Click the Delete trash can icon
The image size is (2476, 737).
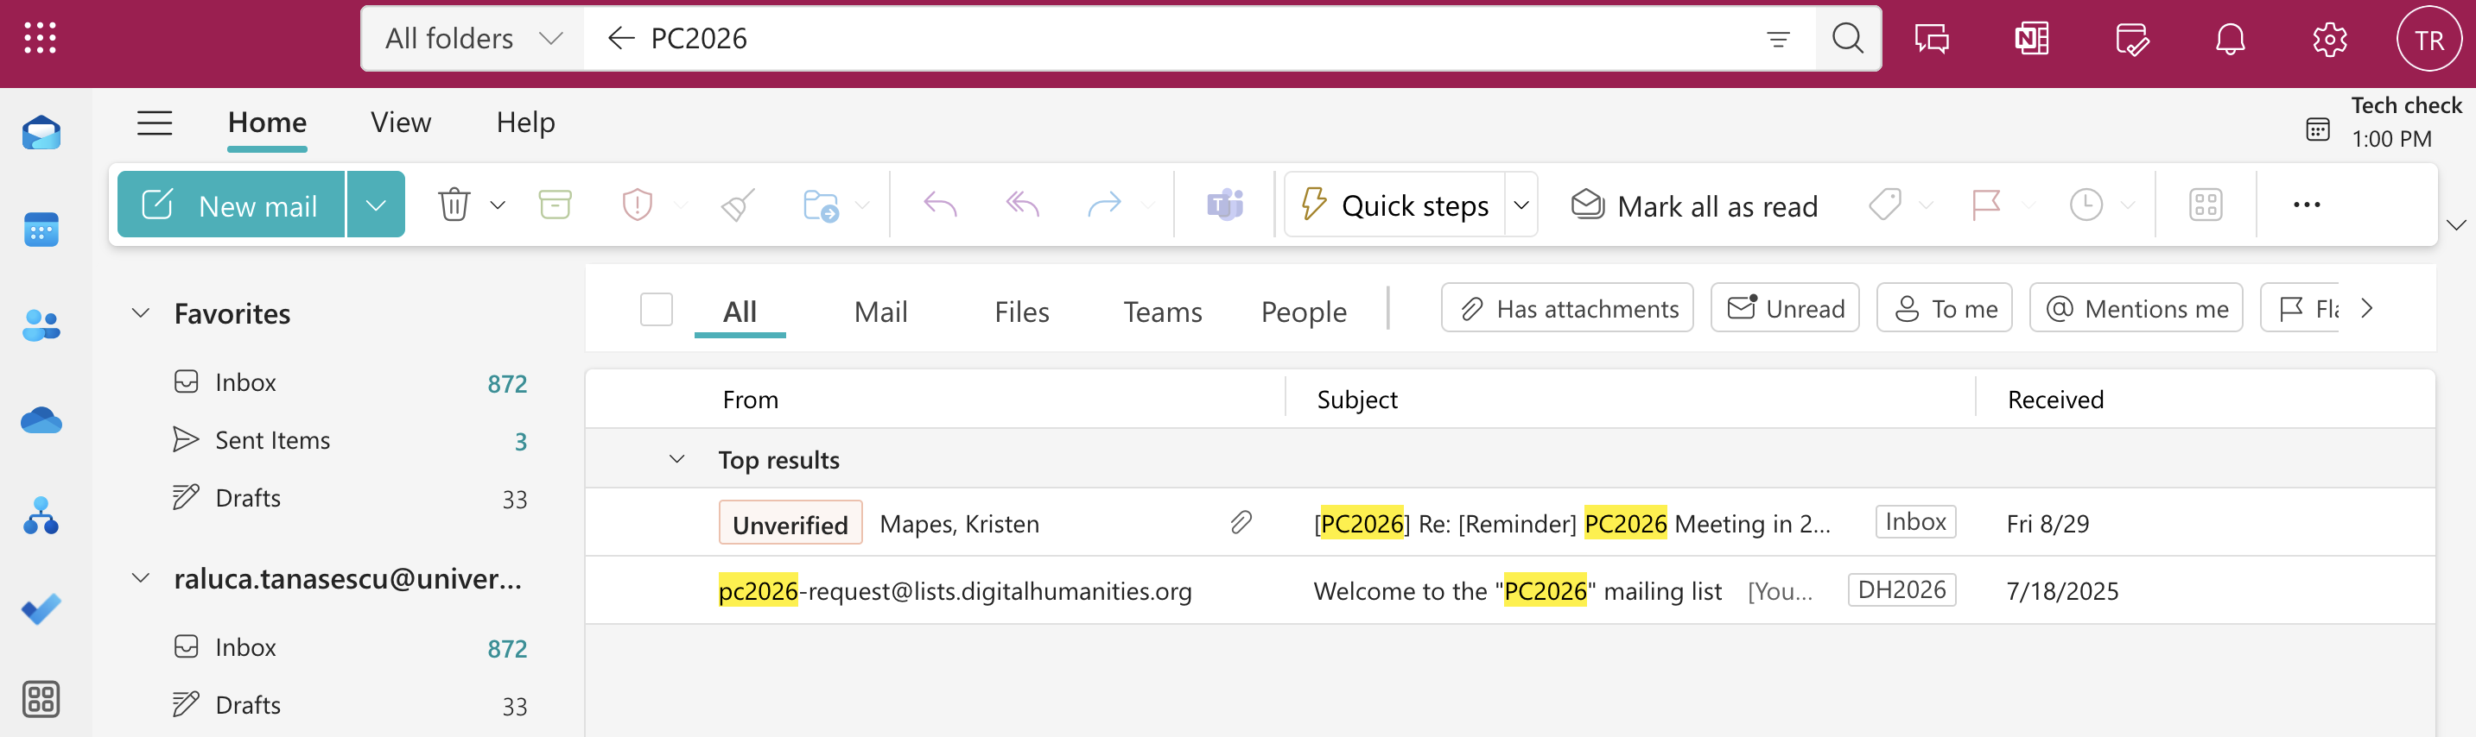point(454,205)
